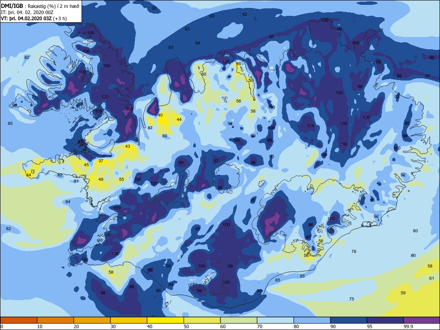Click the legend tick label '99.9'
This screenshot has height=330, width=440.
click(408, 326)
